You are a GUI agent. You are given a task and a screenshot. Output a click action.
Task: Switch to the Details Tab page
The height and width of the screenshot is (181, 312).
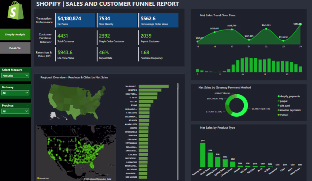pos(15,48)
